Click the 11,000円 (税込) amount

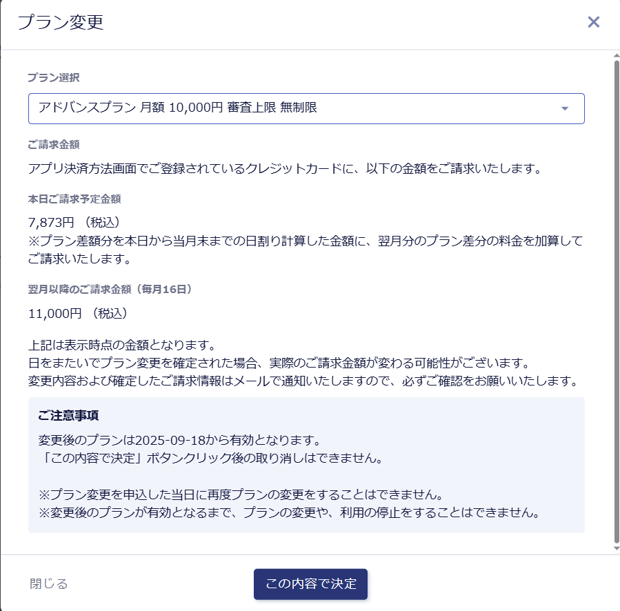tap(77, 313)
